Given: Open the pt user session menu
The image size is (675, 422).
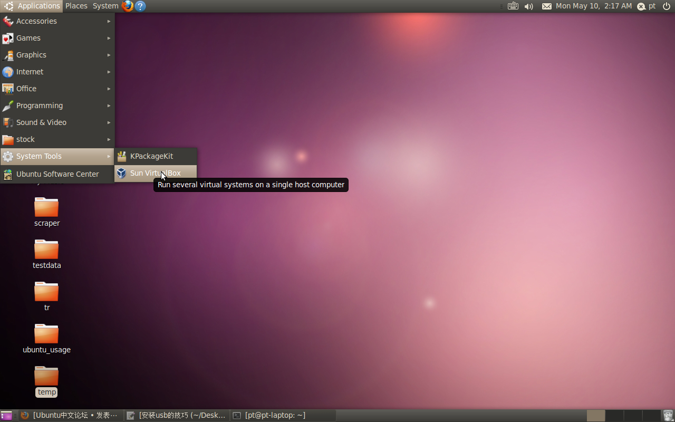Looking at the screenshot, I should click(647, 6).
